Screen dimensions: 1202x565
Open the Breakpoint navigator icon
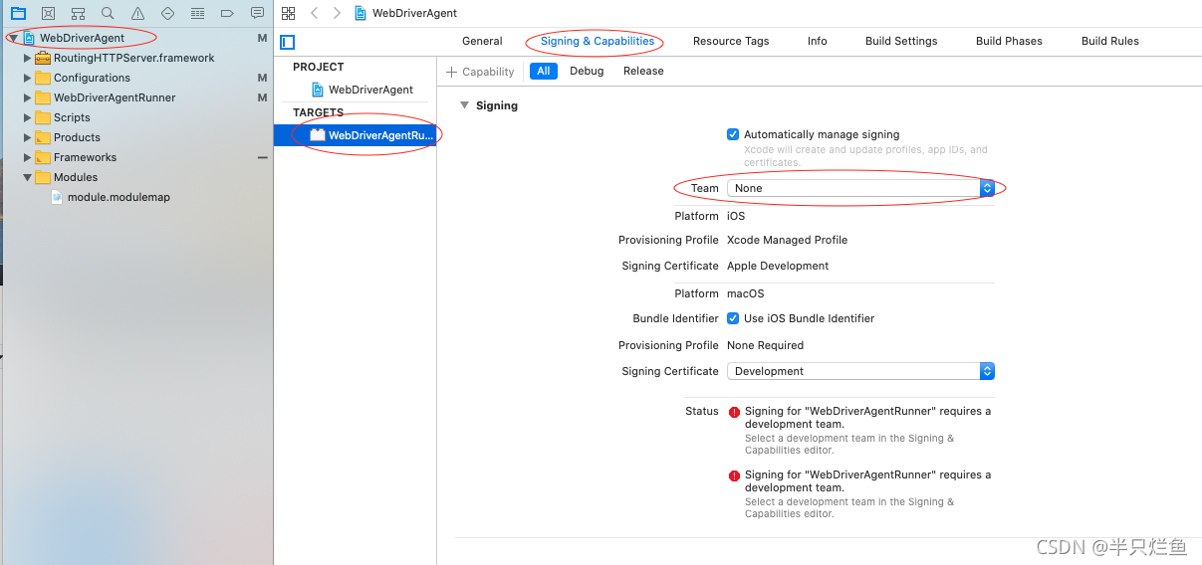[227, 13]
